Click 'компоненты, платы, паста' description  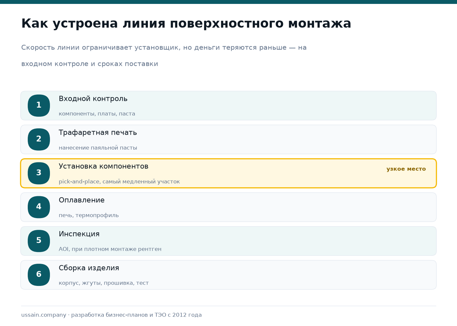click(97, 114)
